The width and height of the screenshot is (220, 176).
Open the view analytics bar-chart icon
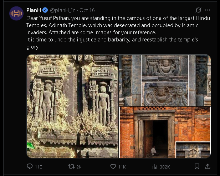click(155, 166)
